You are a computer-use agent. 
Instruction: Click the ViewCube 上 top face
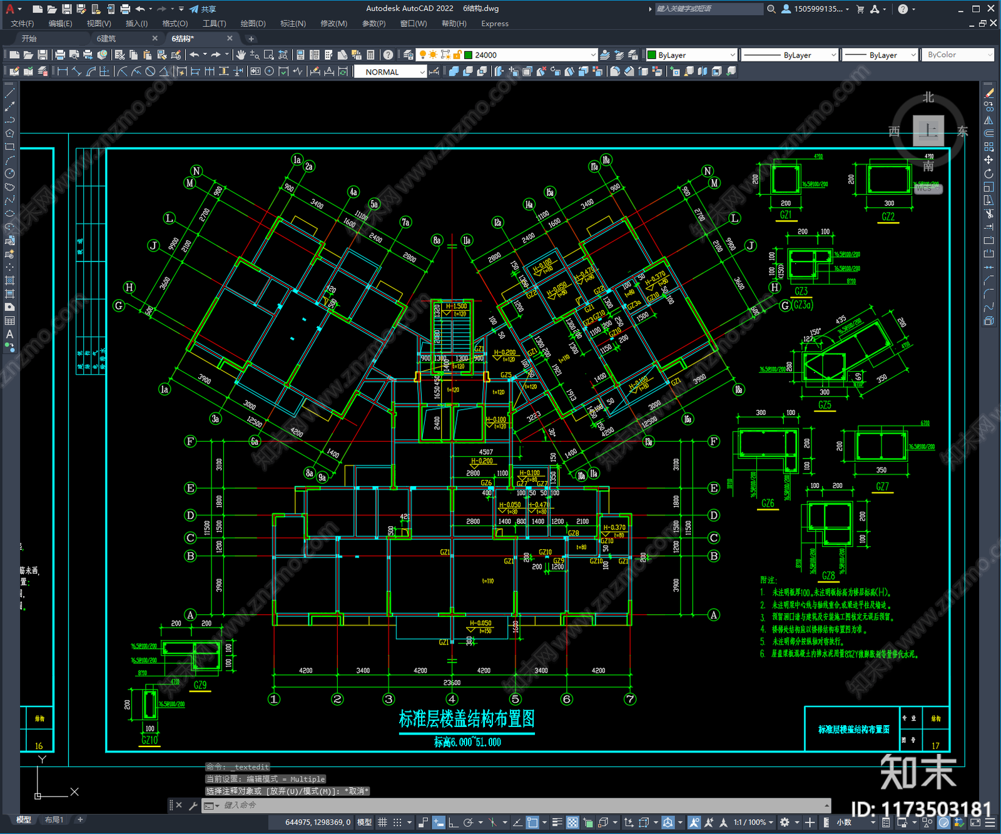pos(928,131)
